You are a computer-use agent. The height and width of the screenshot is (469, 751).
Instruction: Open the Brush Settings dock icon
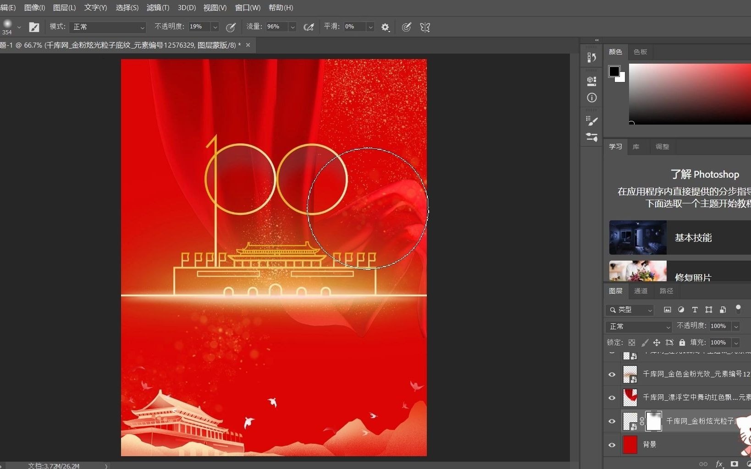pos(592,121)
